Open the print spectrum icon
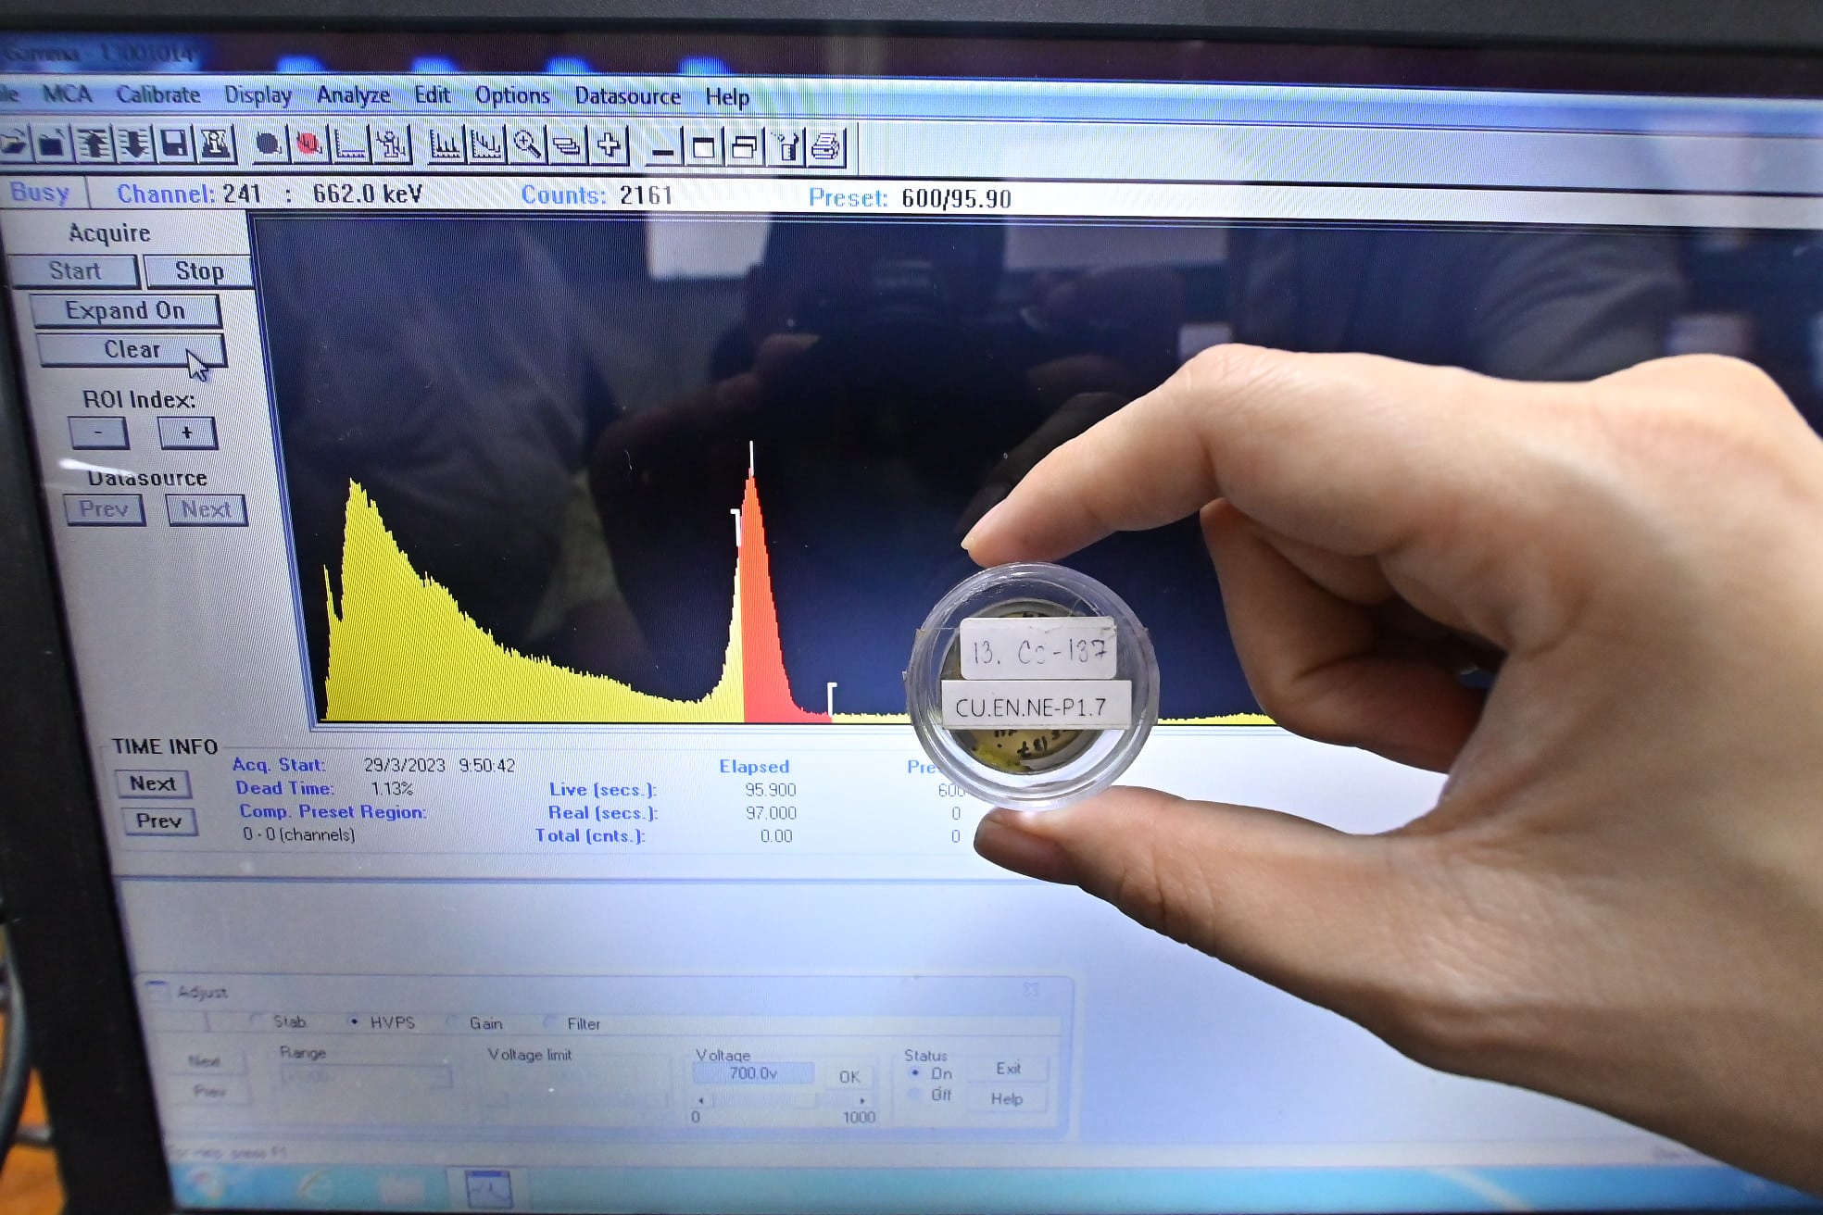 point(826,145)
